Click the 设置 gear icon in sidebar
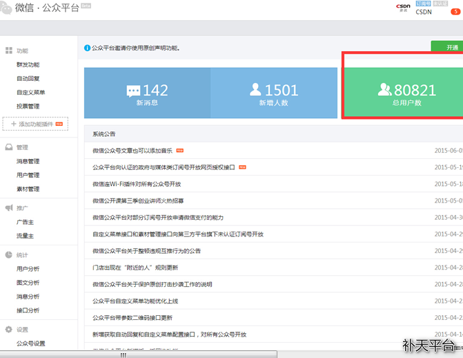 pos(9,329)
